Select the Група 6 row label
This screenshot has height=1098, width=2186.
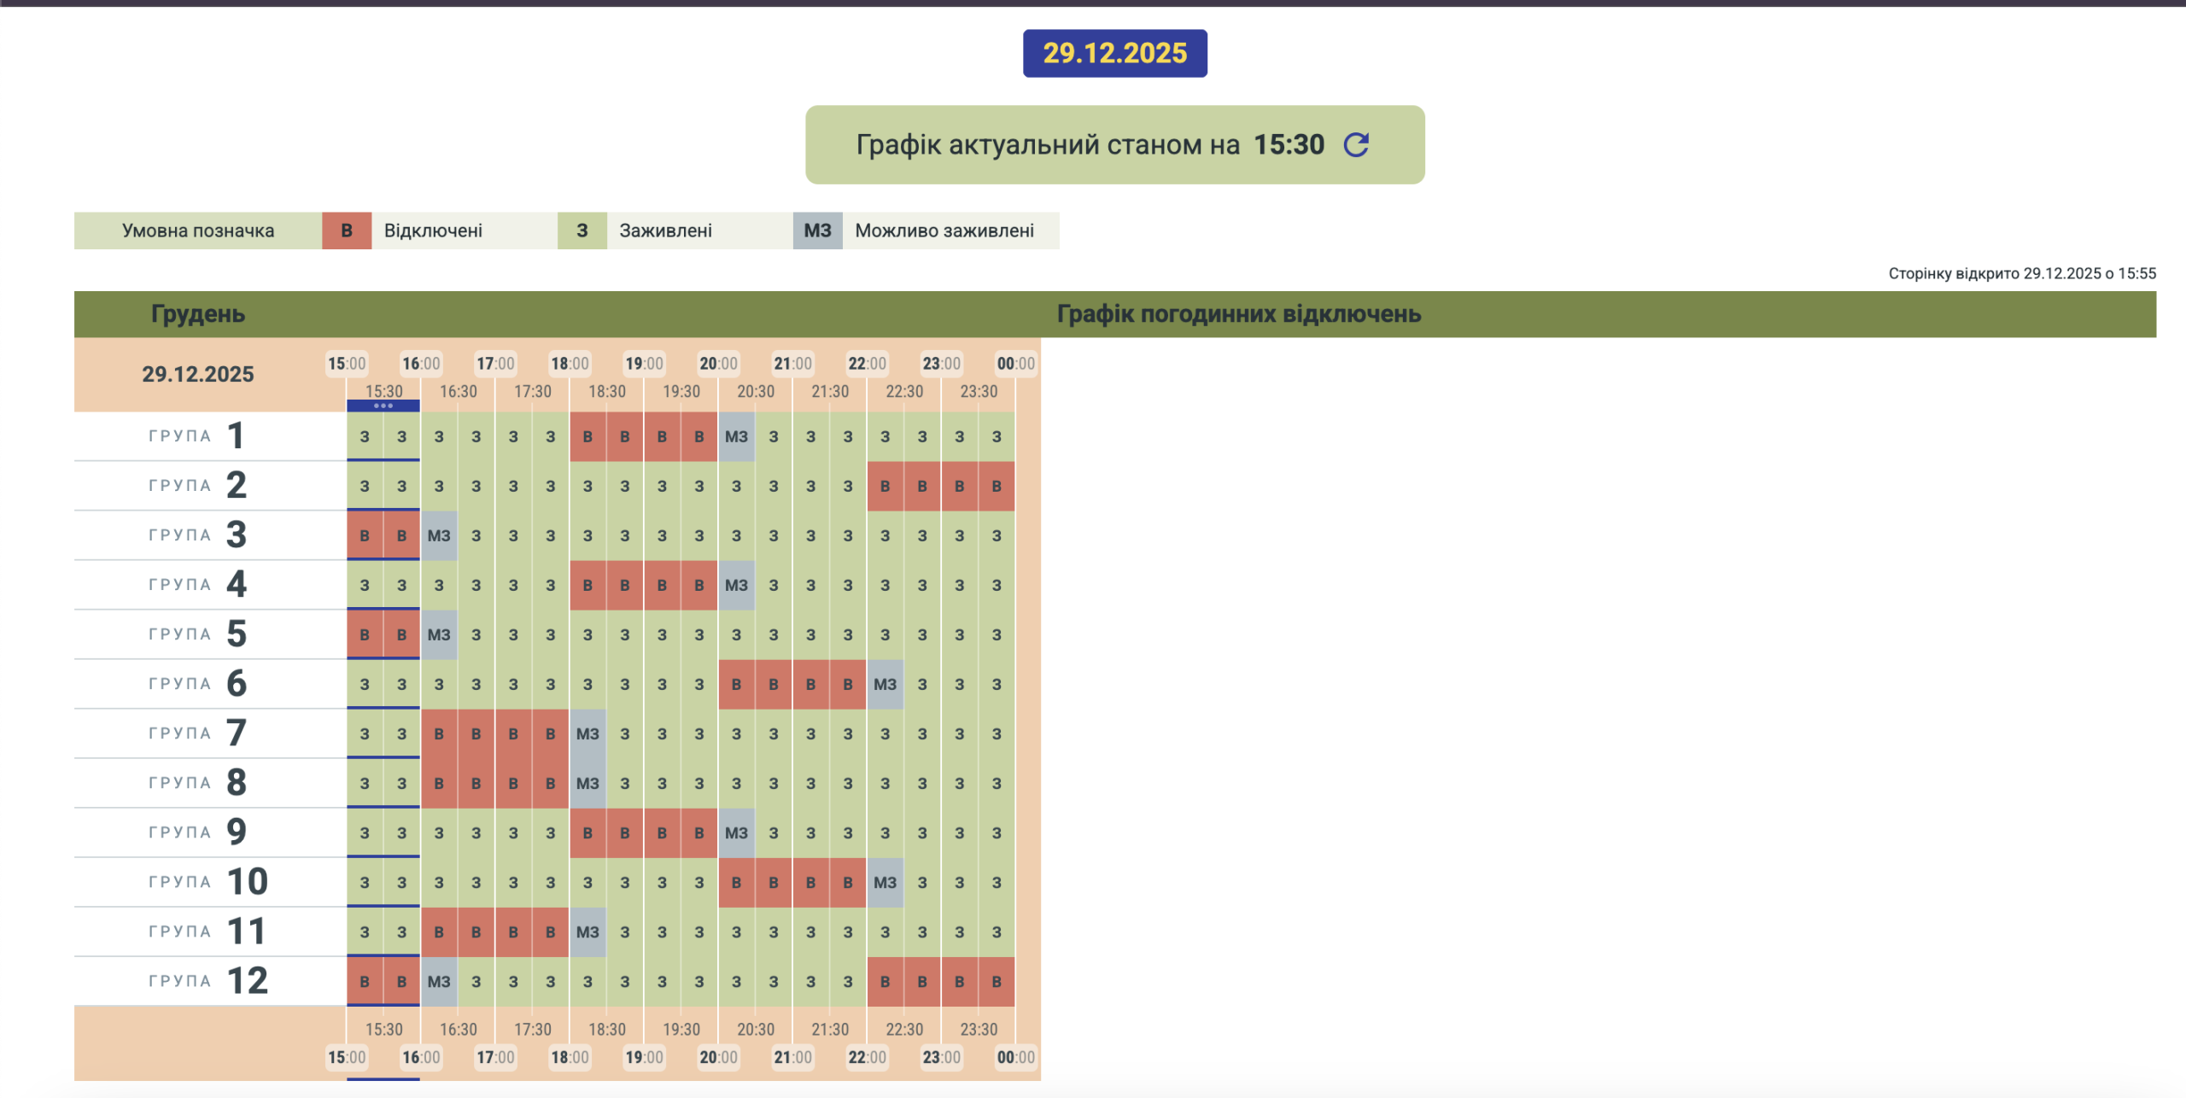198,684
